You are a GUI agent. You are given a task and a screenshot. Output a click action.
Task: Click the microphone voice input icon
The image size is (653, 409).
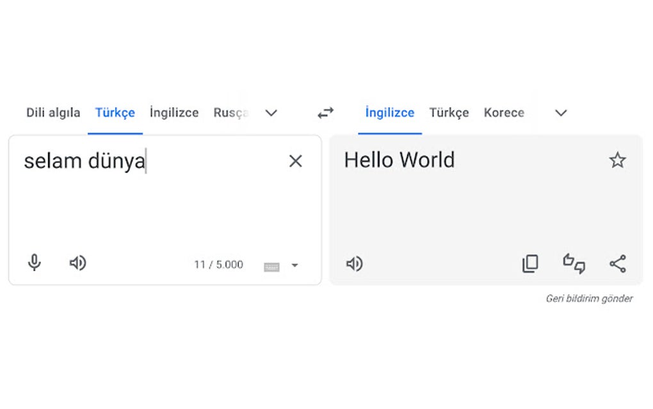(x=35, y=263)
